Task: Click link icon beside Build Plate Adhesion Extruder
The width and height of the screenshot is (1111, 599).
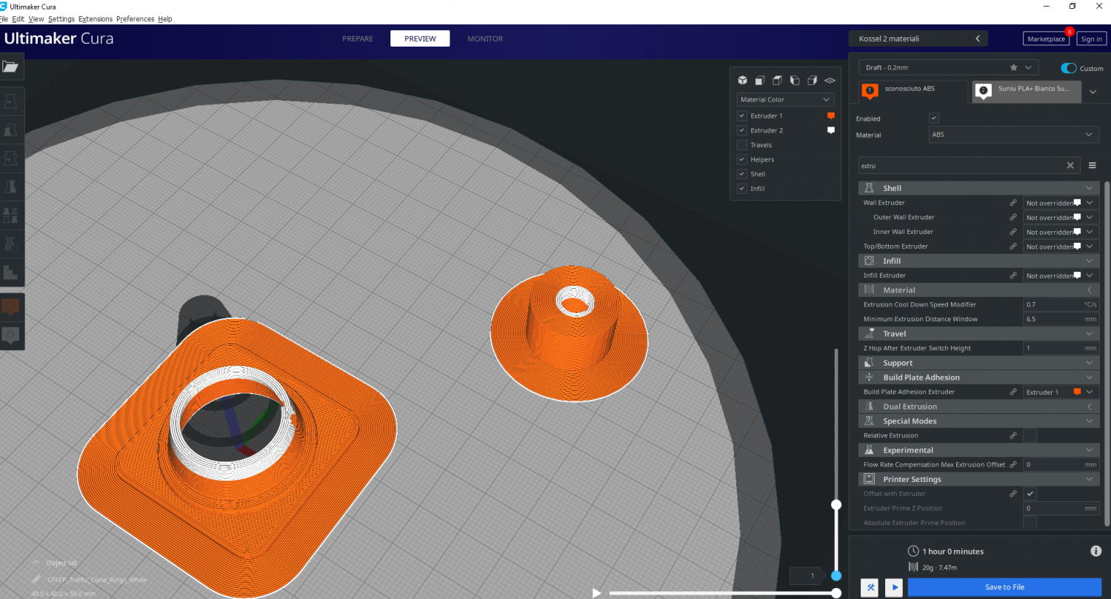Action: (x=1012, y=392)
